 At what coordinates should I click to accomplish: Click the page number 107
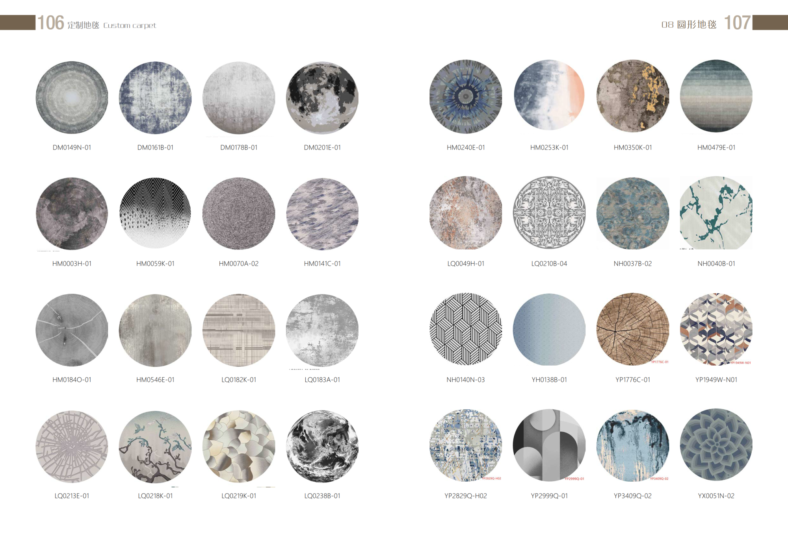[x=737, y=23]
